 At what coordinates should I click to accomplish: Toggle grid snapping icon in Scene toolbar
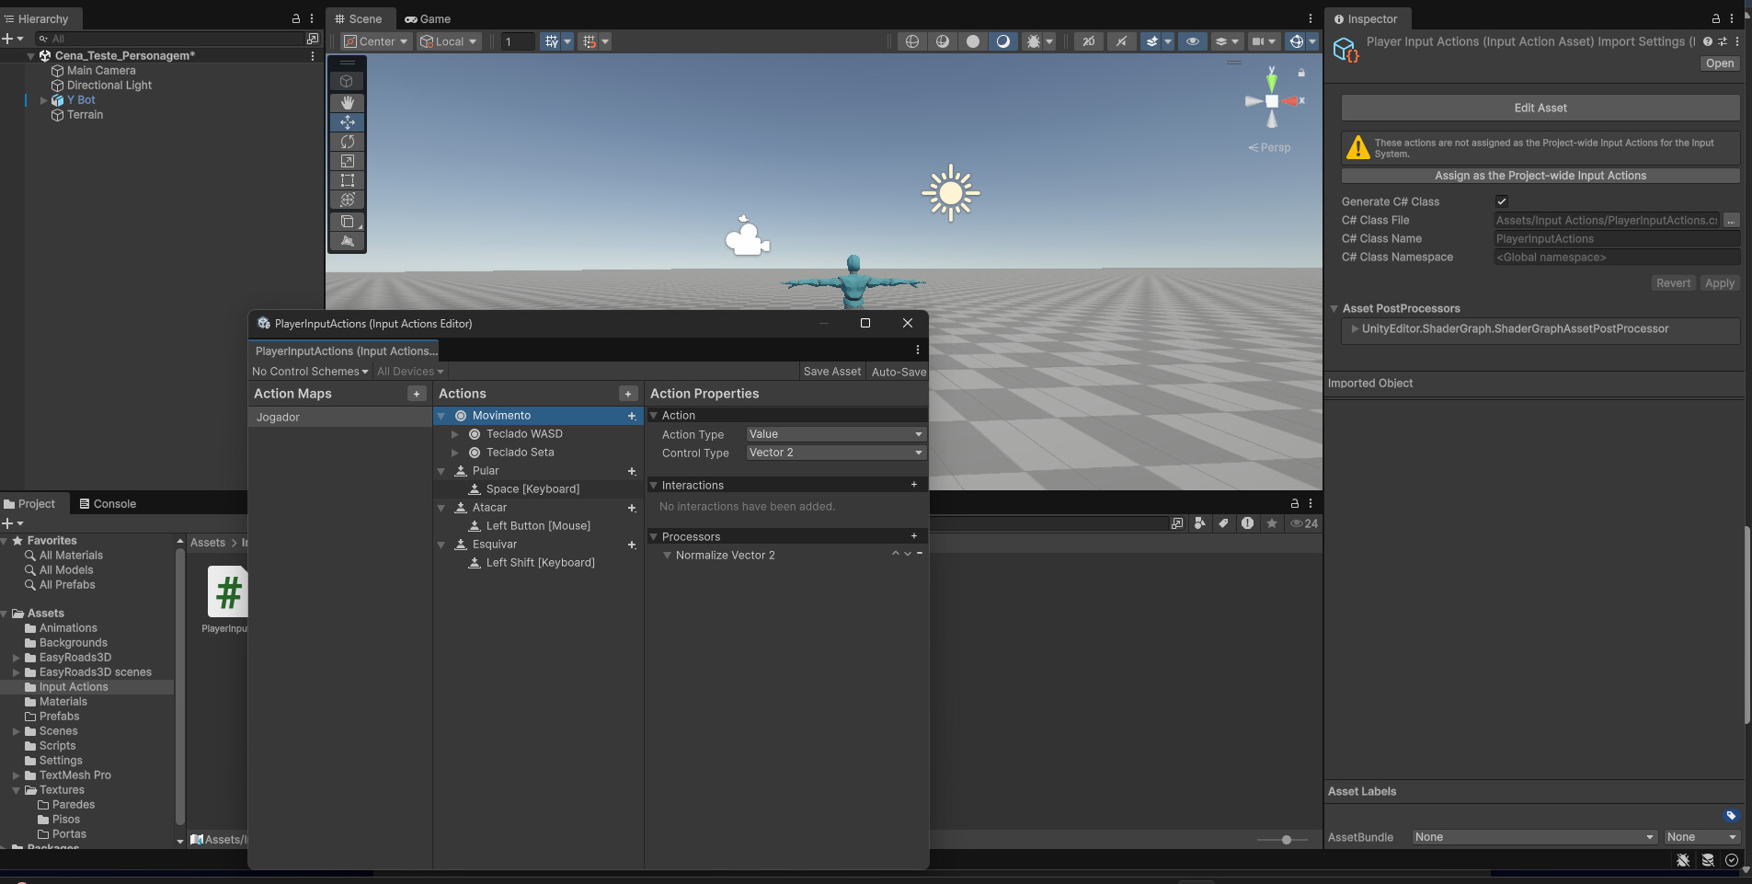click(551, 41)
